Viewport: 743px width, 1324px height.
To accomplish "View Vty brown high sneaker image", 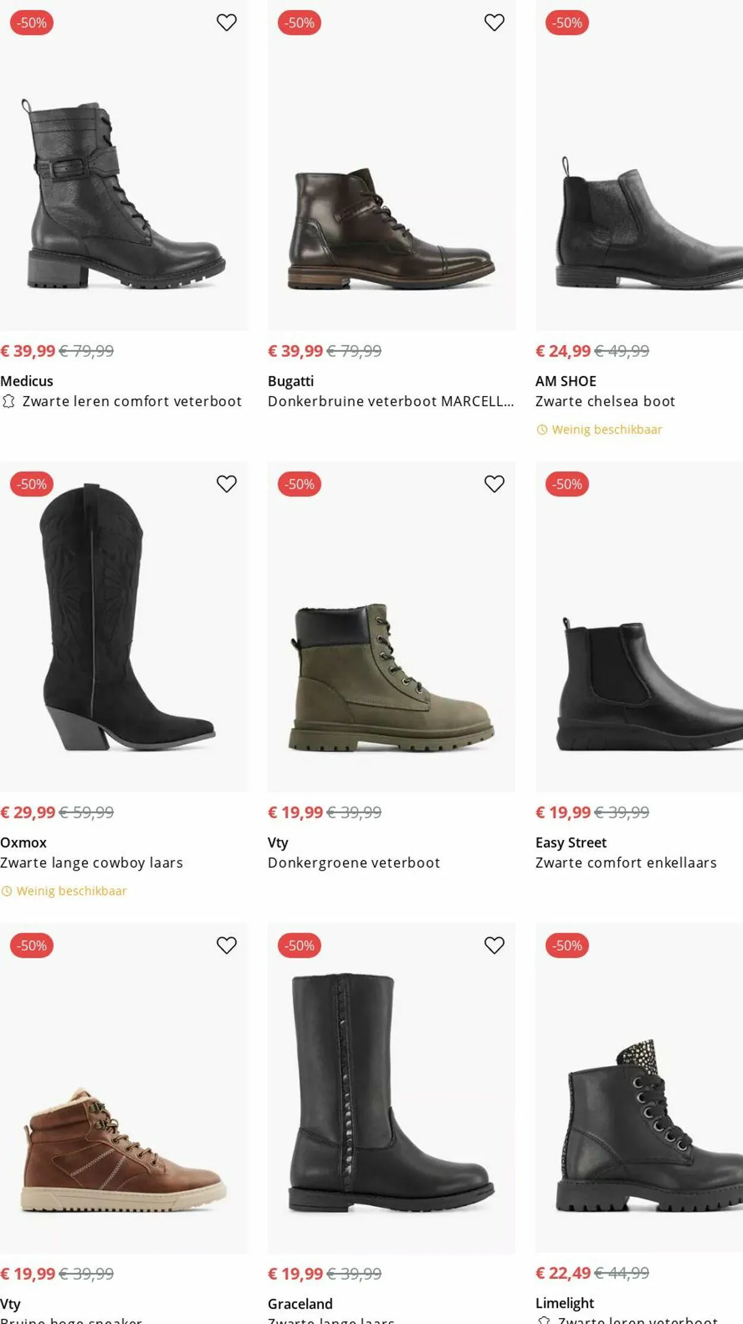I will (x=124, y=1148).
